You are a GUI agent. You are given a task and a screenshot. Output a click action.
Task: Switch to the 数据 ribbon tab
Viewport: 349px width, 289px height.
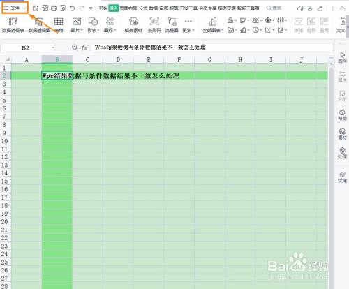154,8
